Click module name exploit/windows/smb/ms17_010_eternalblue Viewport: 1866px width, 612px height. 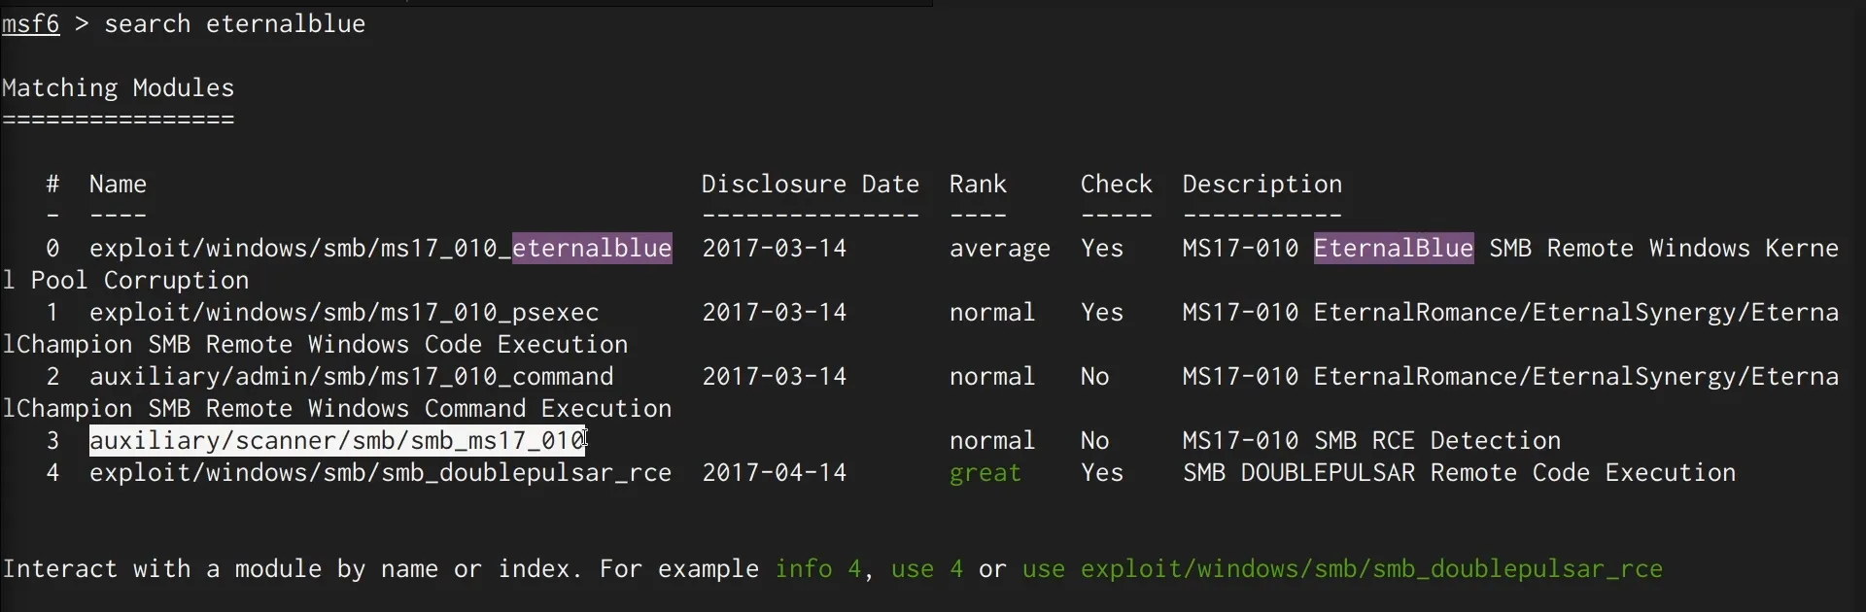point(381,249)
